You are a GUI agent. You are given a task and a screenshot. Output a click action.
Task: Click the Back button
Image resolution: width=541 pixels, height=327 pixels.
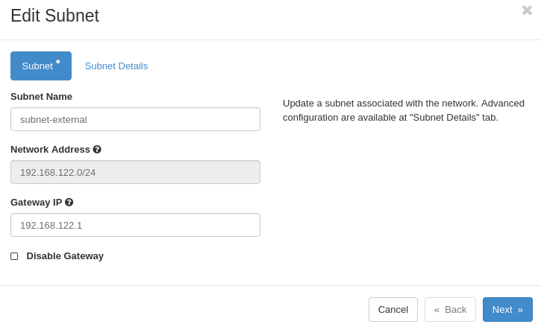coord(450,309)
